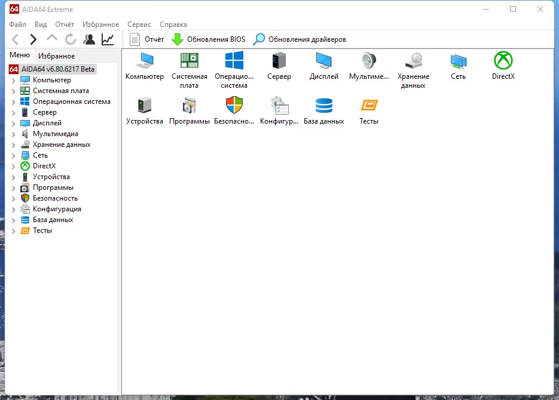Screen dimensions: 559x400
Task: Click the Обновления драйверов button
Action: [300, 39]
